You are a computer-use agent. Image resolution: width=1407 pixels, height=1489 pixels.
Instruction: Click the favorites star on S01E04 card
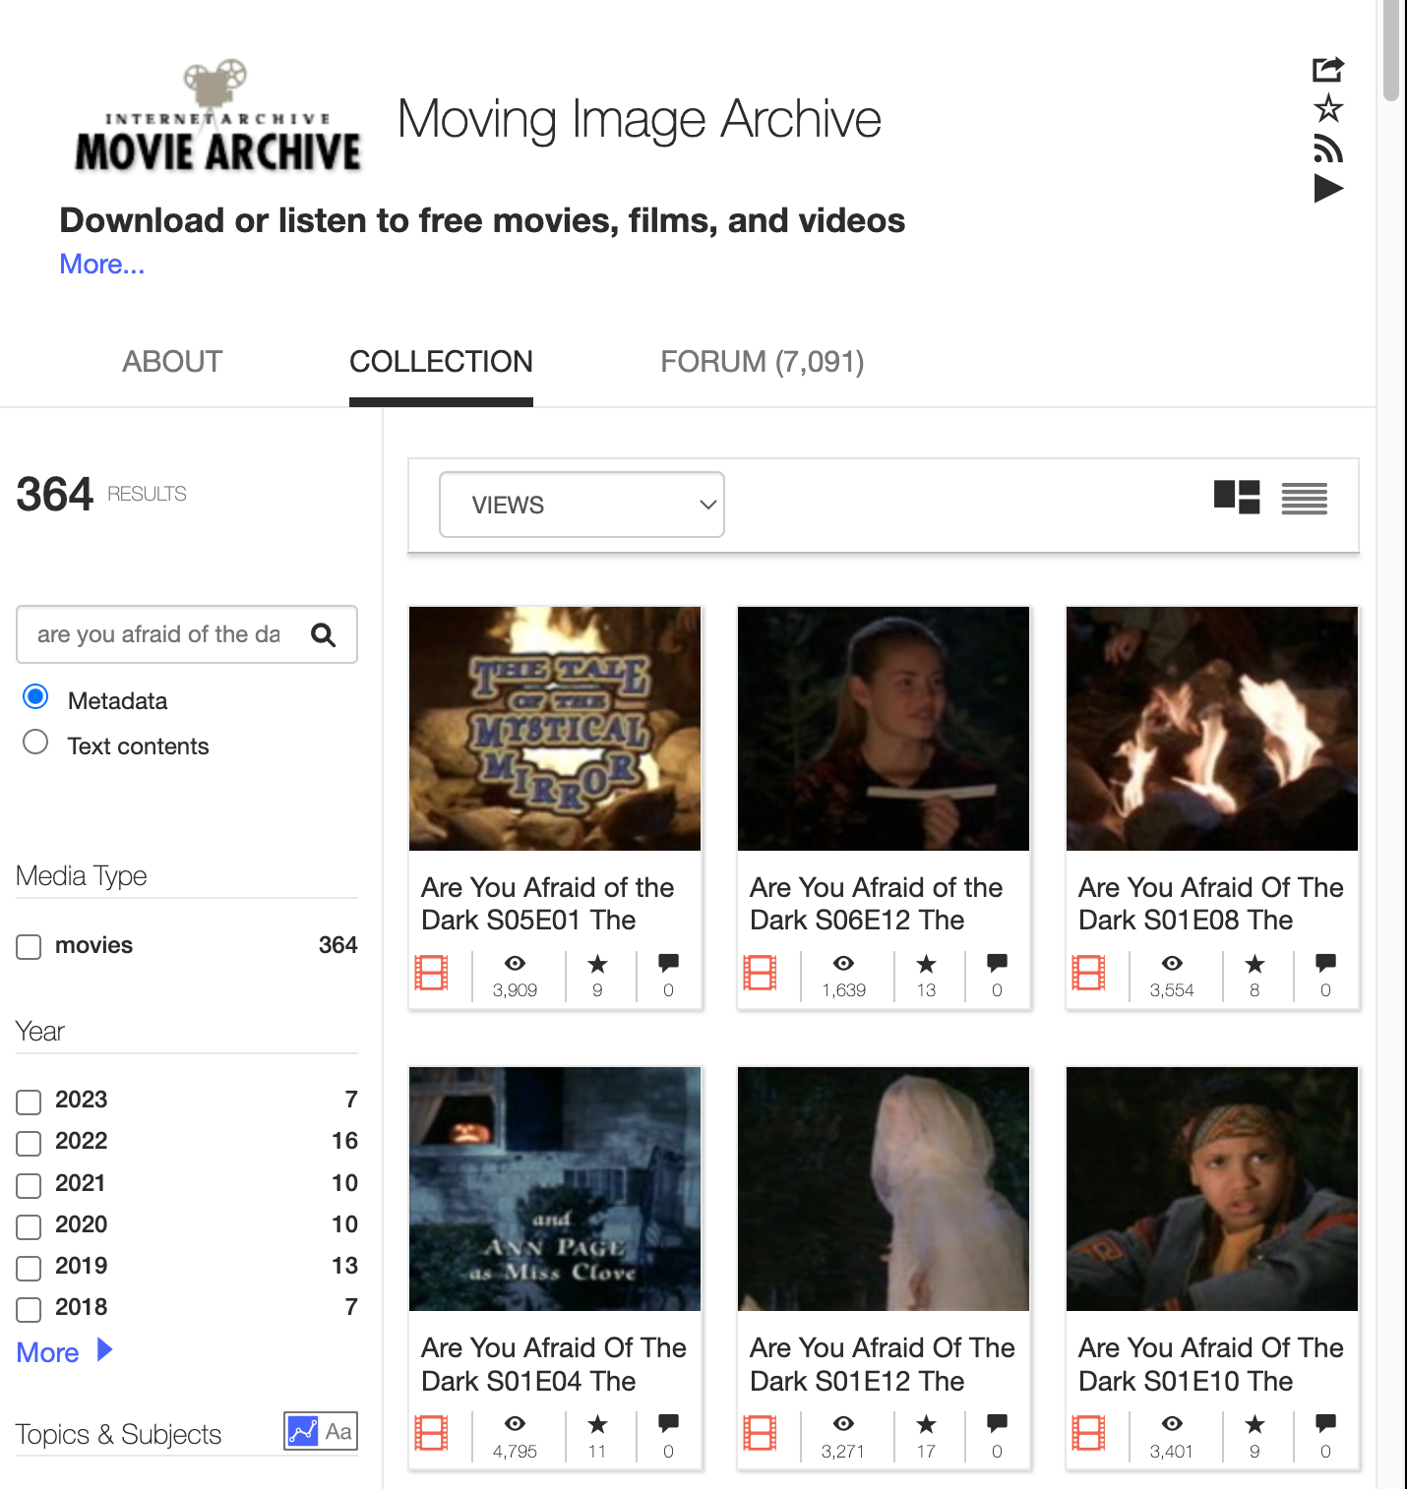tap(597, 1424)
